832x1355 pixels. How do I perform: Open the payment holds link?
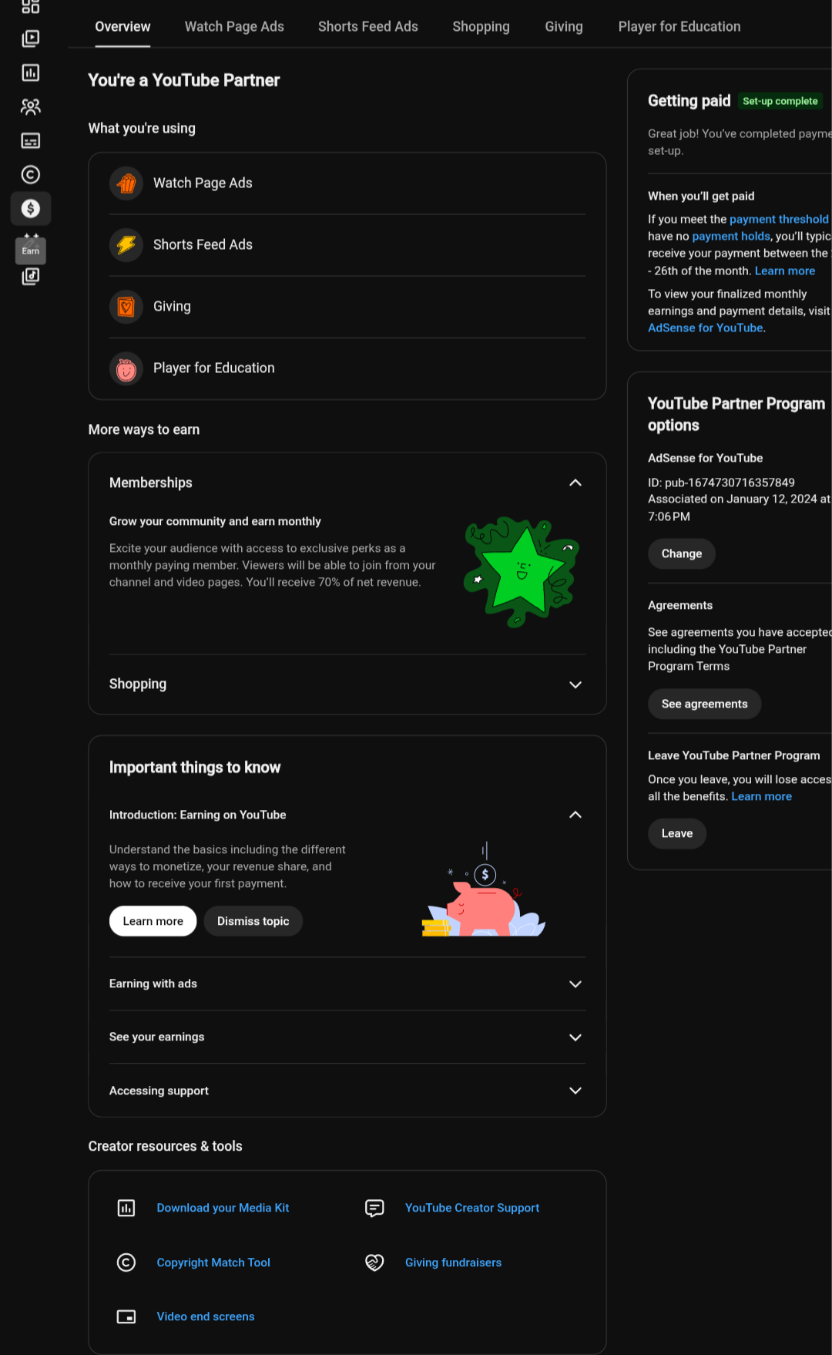(731, 236)
